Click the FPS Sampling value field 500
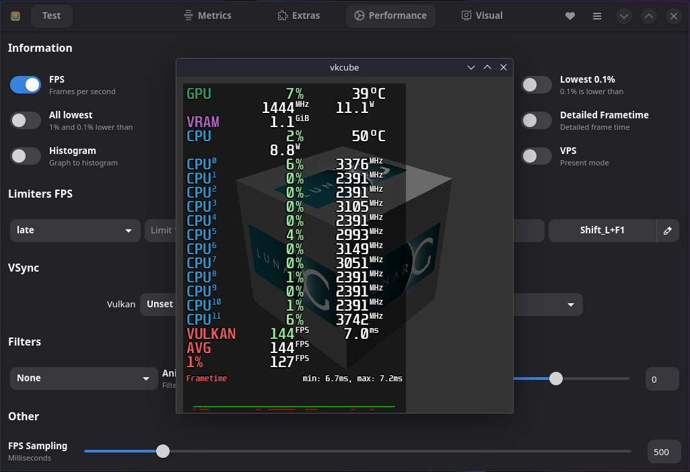 click(x=664, y=452)
